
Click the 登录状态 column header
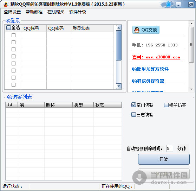click(92, 28)
